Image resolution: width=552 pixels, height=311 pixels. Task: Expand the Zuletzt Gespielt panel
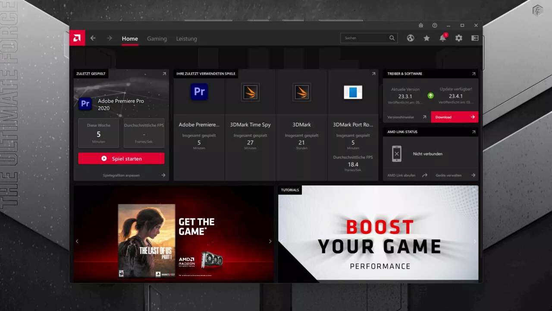point(164,74)
